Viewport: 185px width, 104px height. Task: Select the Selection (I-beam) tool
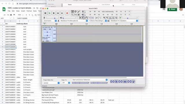[73, 12]
